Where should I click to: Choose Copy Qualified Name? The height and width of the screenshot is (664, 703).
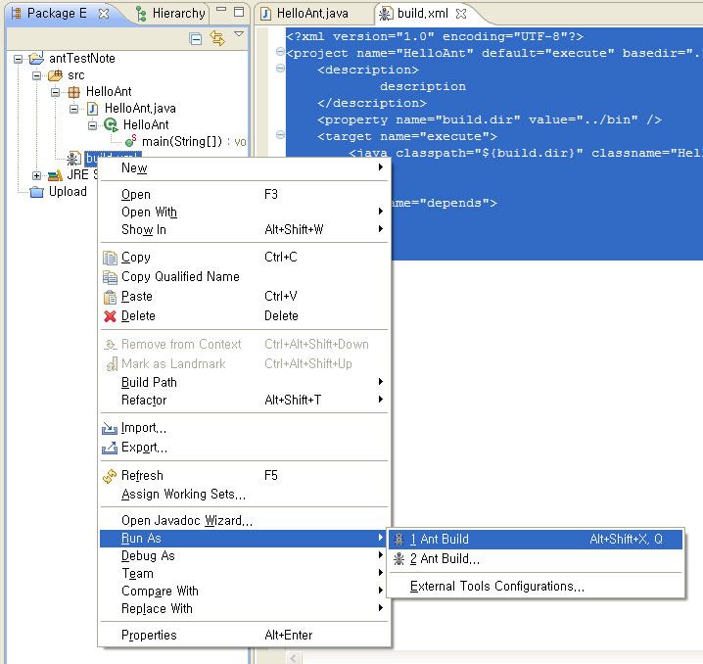[x=245, y=276]
